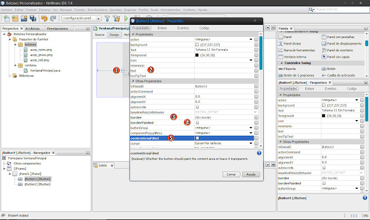Minimize the Proyectos panel

[88, 28]
